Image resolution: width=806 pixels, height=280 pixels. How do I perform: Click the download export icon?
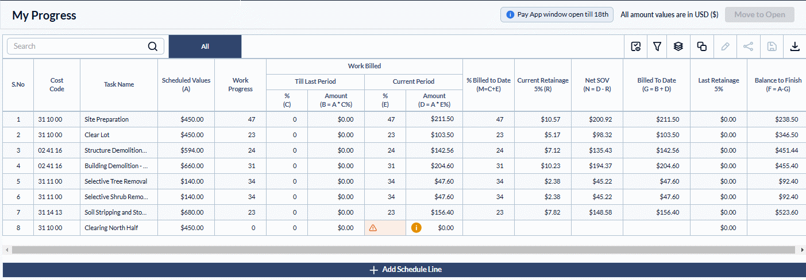[795, 46]
